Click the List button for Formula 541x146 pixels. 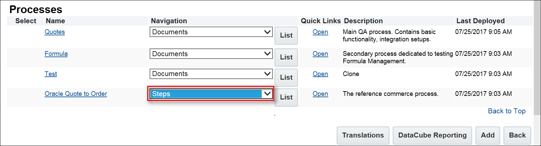coord(286,57)
